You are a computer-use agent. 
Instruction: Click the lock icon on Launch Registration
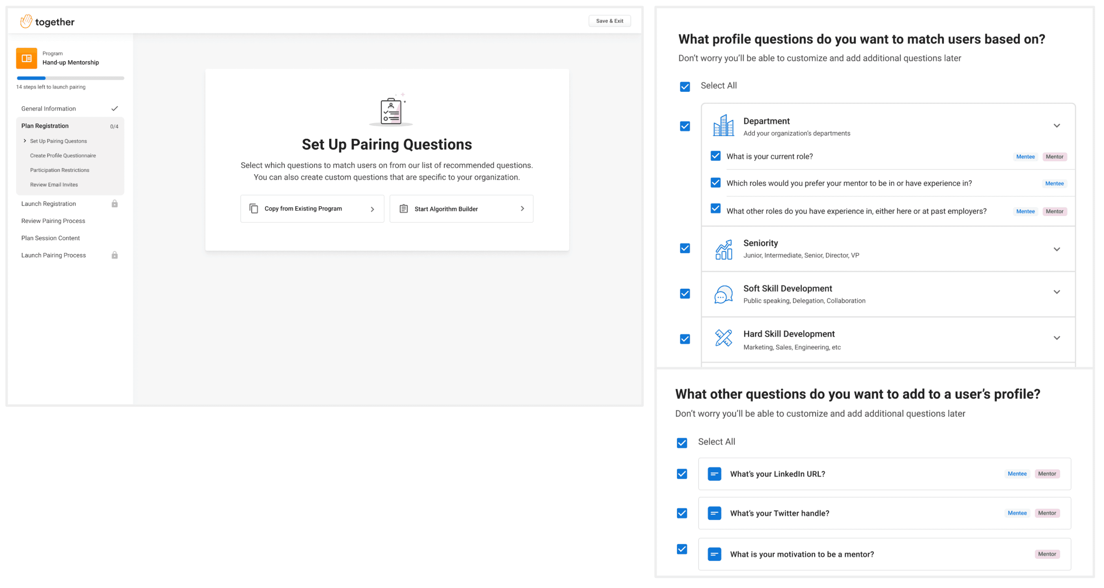114,203
